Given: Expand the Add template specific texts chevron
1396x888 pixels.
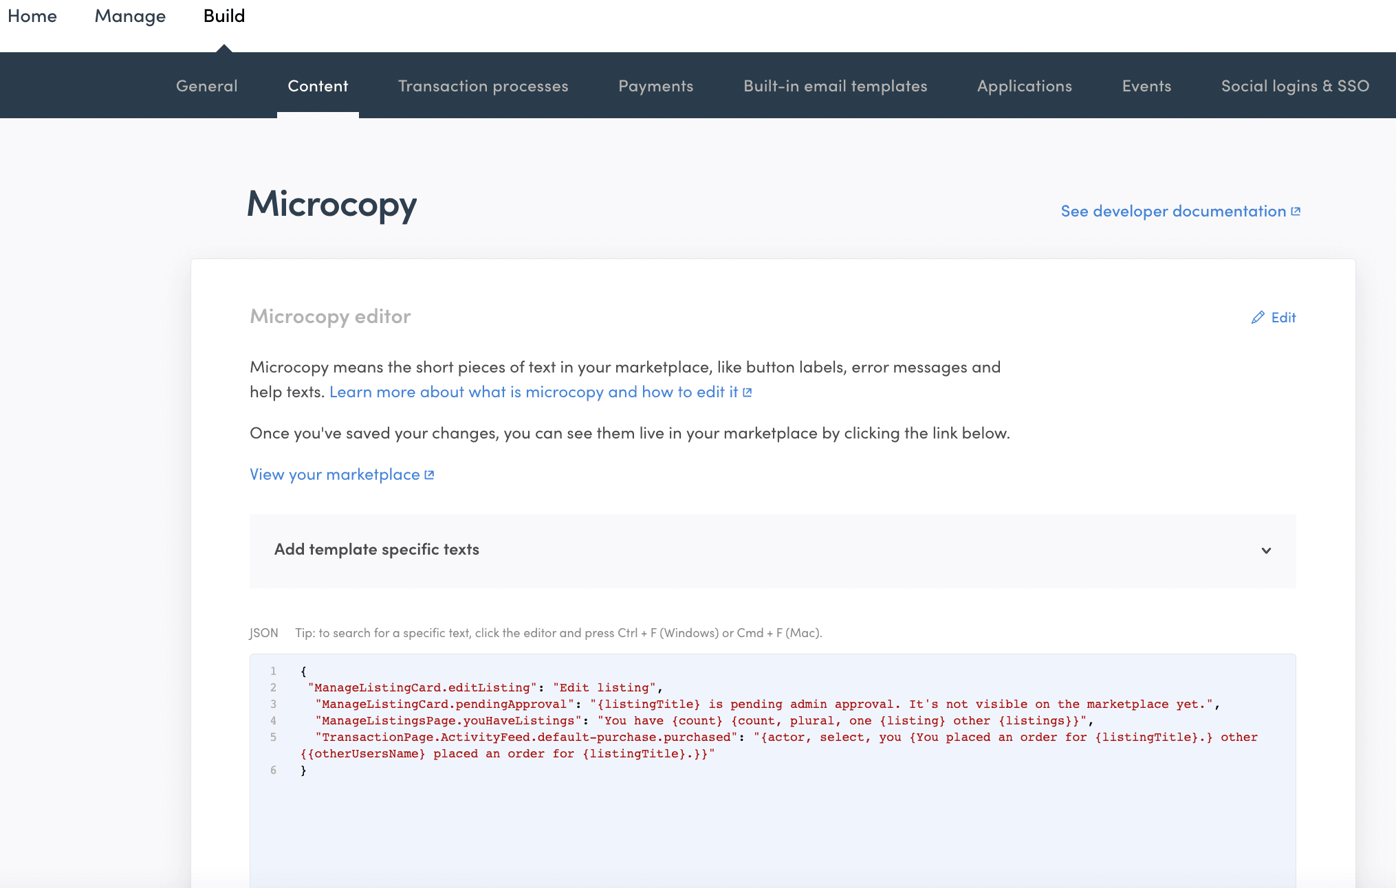Looking at the screenshot, I should click(x=1266, y=551).
